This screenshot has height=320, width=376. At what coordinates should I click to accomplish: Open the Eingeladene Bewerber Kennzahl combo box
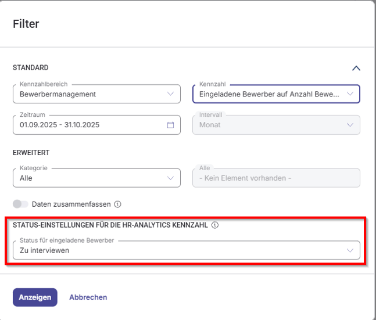tap(268, 94)
